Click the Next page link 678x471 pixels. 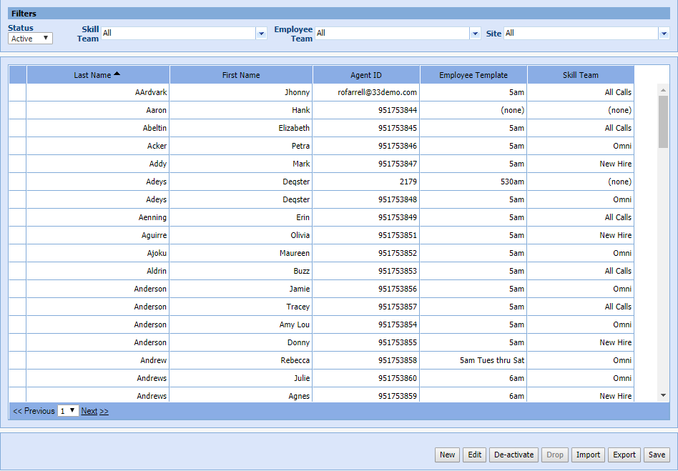click(x=89, y=411)
